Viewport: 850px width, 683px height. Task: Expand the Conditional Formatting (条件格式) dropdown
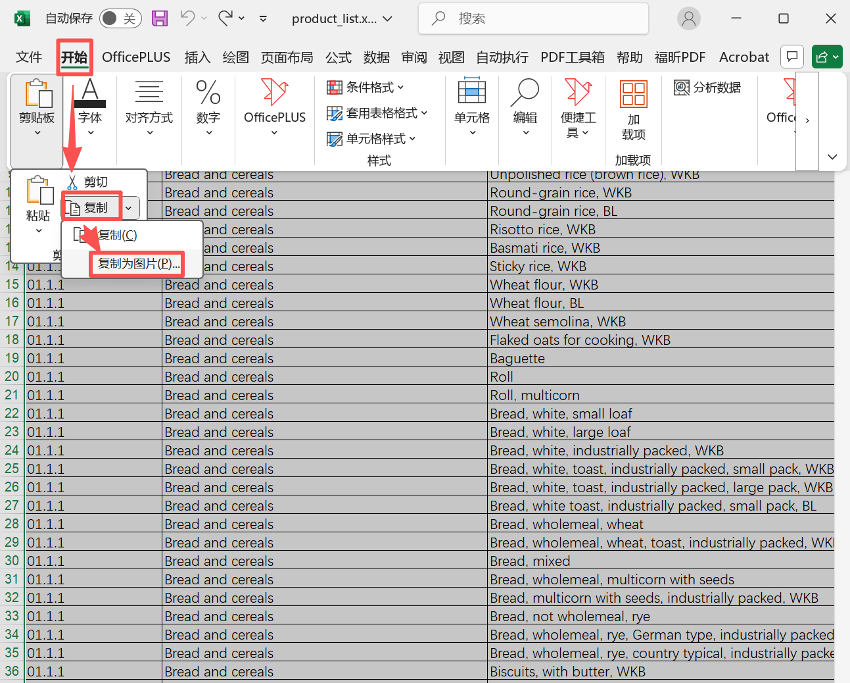[366, 88]
